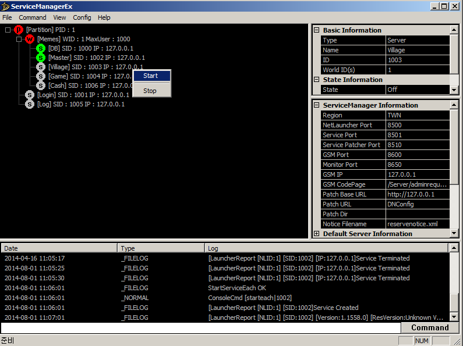This screenshot has width=463, height=346.
Task: Click Monitor Port value 8650
Action: 418,165
